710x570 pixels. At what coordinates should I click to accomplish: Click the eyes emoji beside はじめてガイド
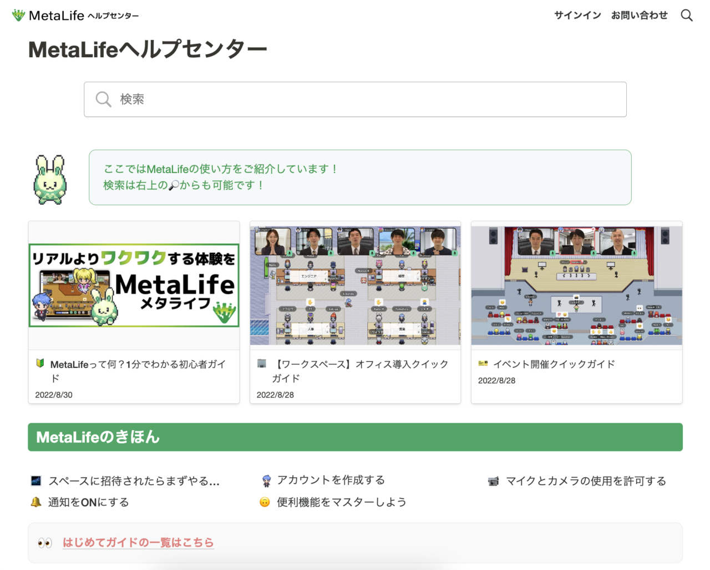[x=45, y=543]
